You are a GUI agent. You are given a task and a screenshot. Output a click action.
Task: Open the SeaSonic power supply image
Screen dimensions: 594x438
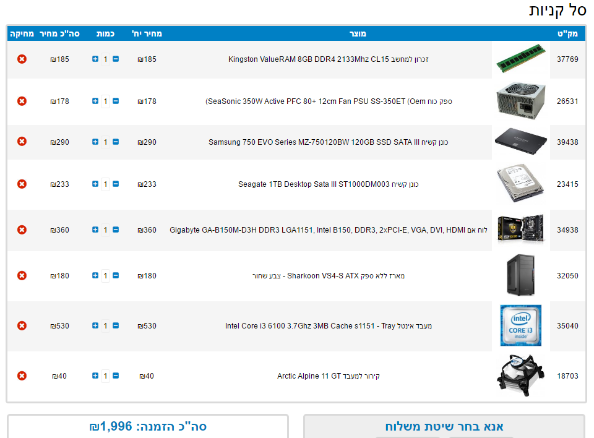click(x=521, y=101)
